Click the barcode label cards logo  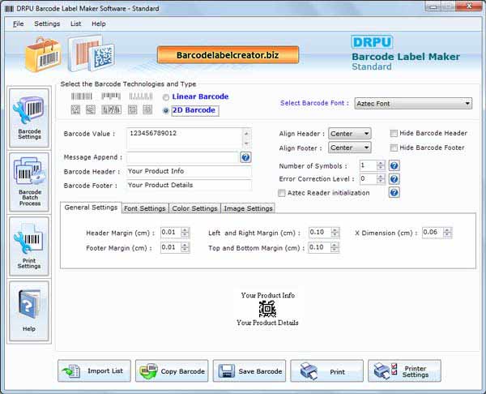(x=92, y=54)
